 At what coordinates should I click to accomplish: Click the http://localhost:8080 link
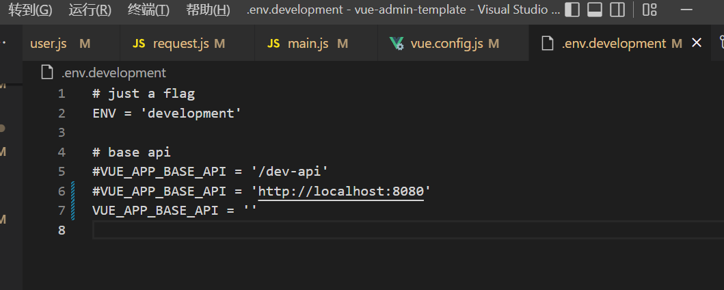(340, 191)
